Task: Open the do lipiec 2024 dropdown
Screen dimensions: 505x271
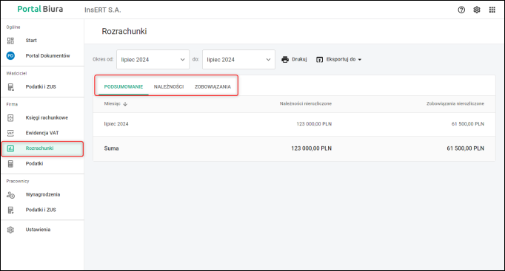Action: (x=238, y=59)
